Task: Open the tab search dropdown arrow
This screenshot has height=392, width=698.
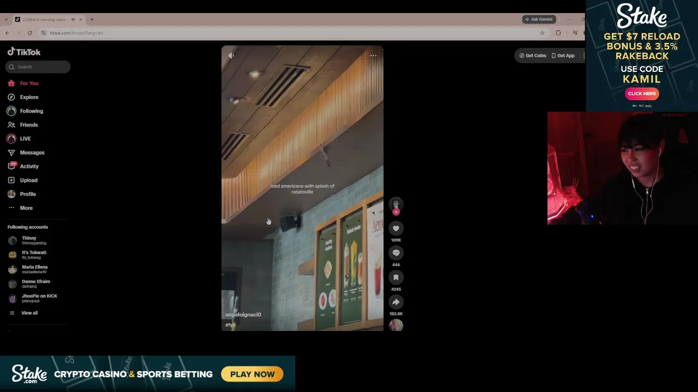Action: [6, 20]
